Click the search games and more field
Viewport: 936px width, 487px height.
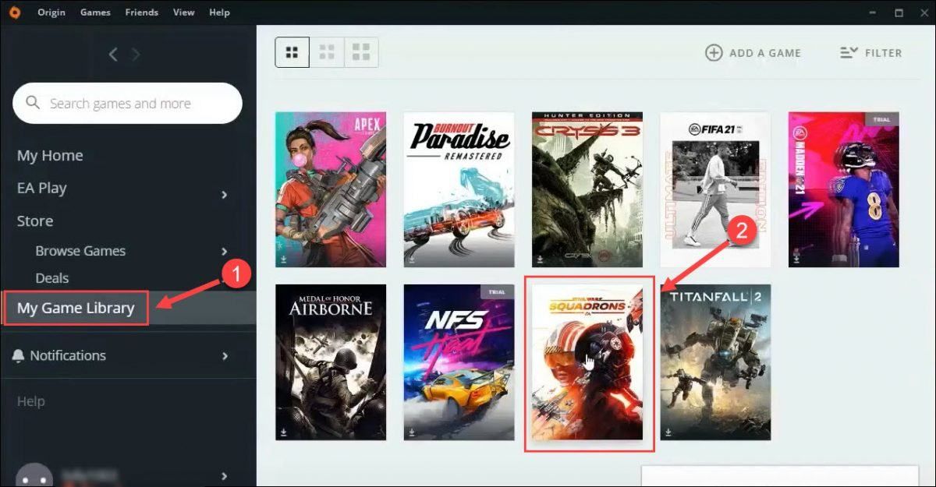(x=127, y=103)
